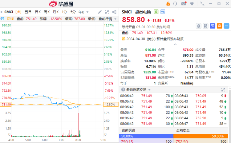Click the earnings calendar icon beside 2024-04-30

[x=124, y=39]
